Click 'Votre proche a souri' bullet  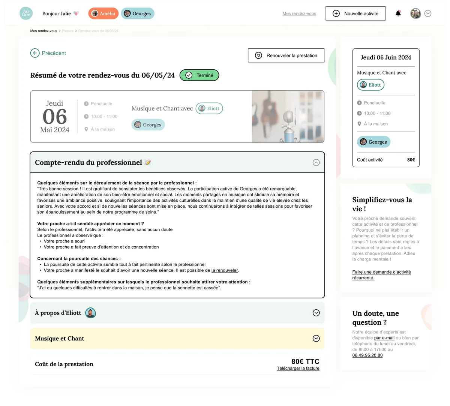(x=64, y=241)
